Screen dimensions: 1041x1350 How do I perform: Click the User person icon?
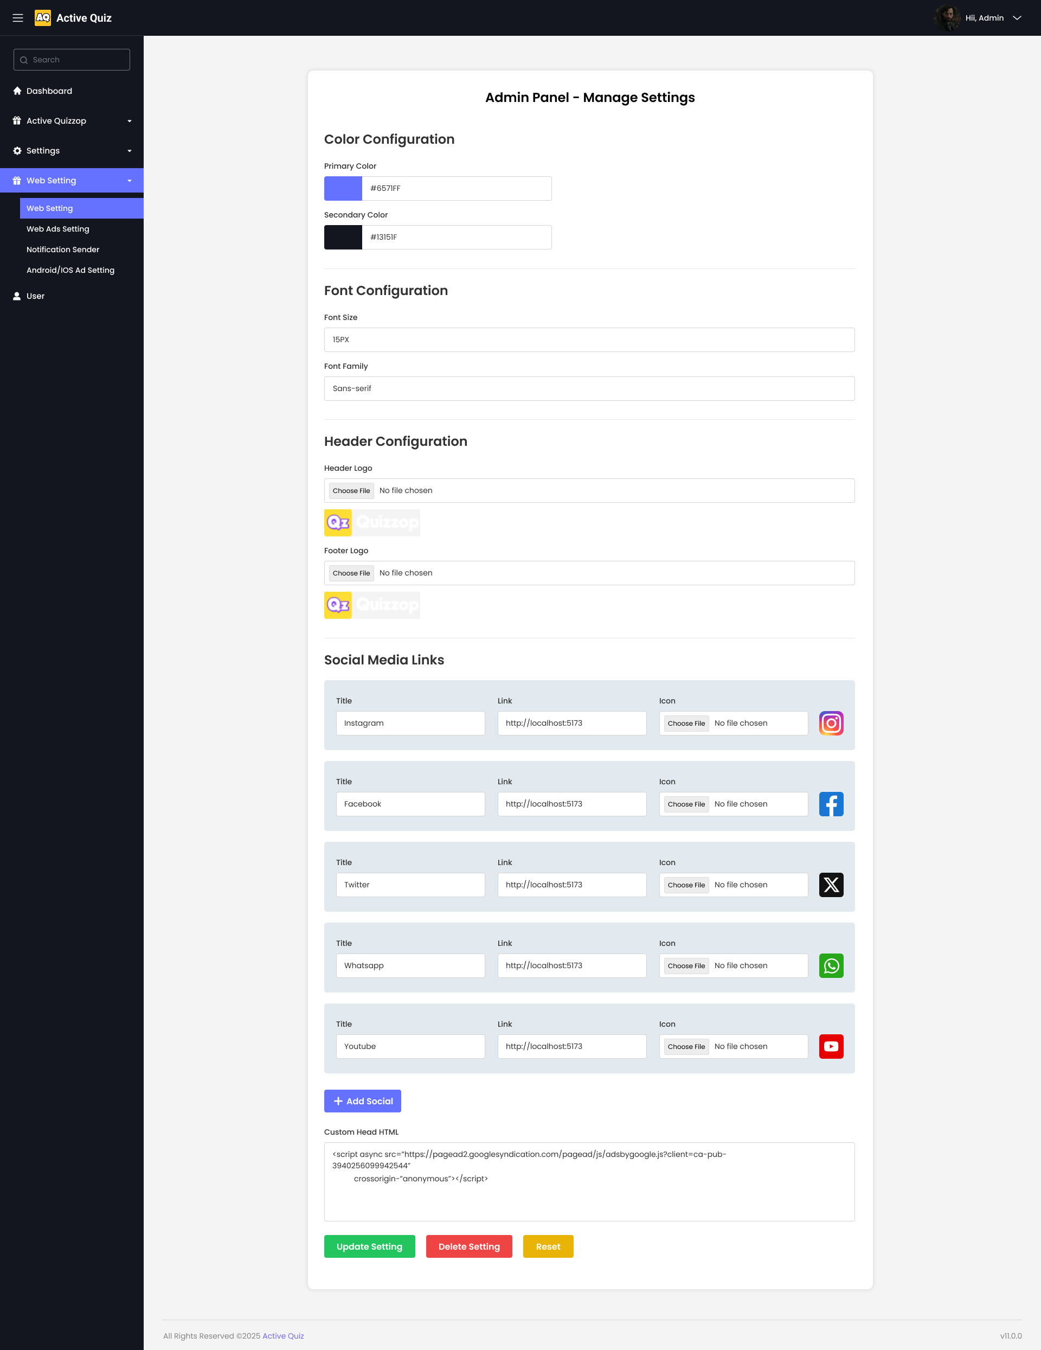tap(17, 296)
